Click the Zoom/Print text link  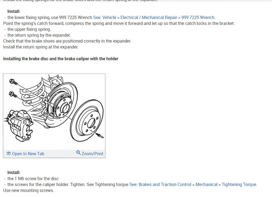point(92,154)
